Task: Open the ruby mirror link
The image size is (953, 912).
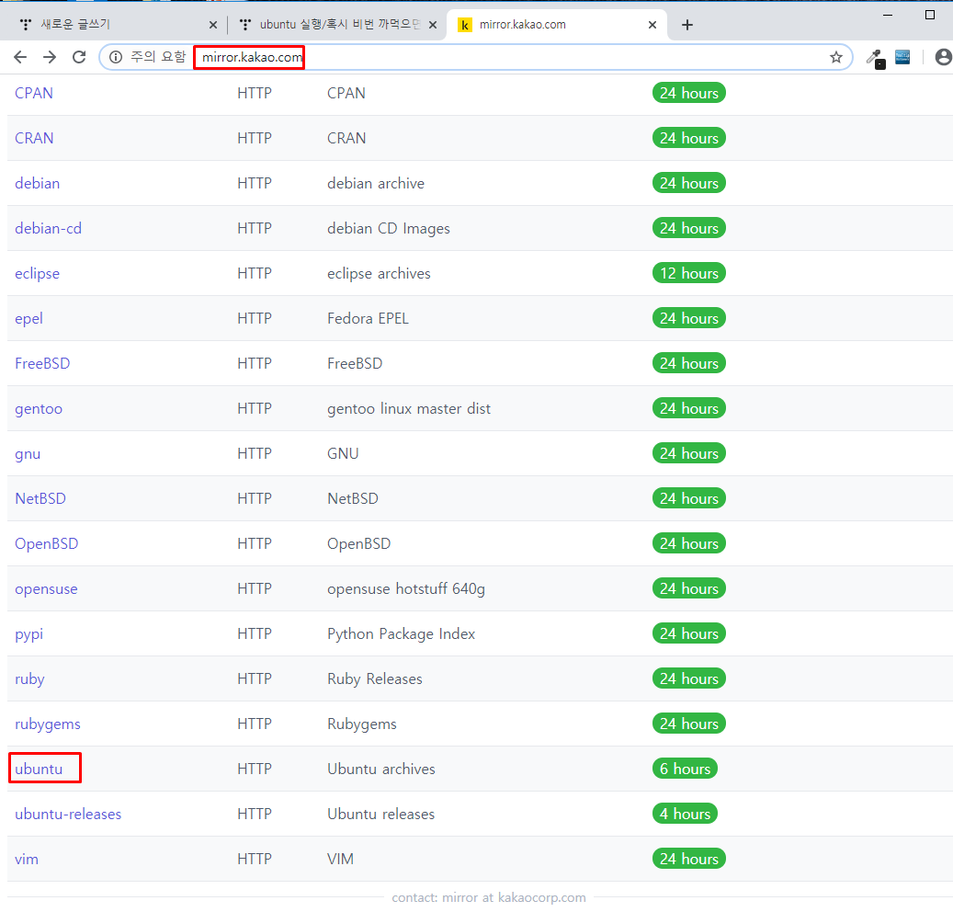Action: click(29, 678)
